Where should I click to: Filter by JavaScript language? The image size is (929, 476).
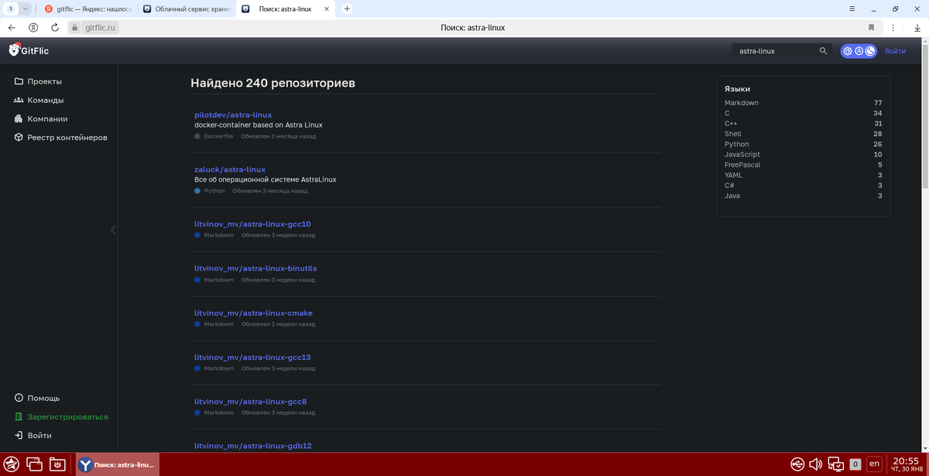coord(803,155)
